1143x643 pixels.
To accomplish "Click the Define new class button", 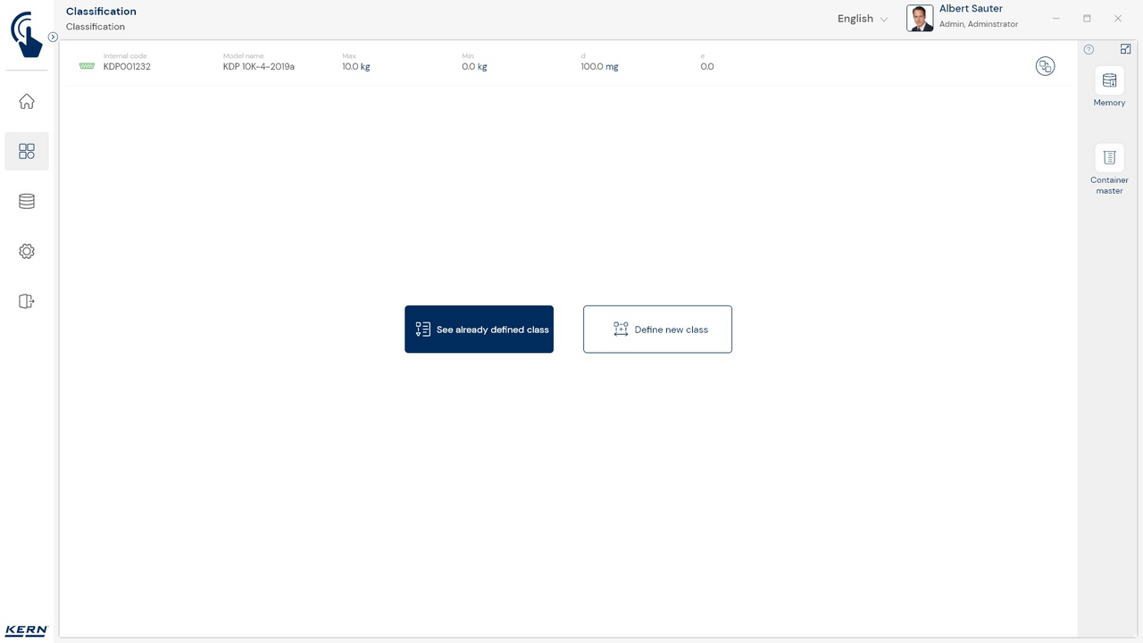I will click(657, 330).
